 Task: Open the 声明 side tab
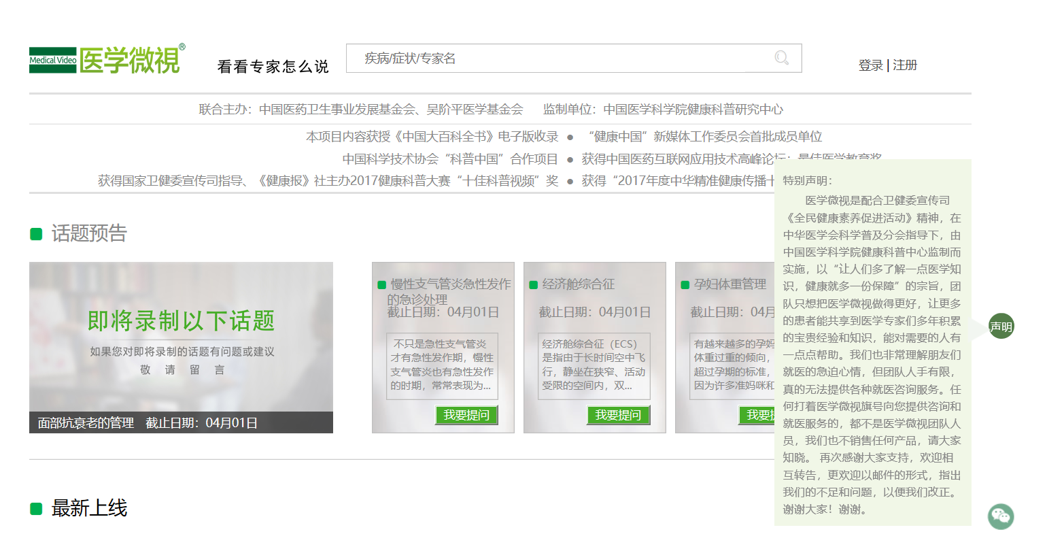click(1001, 327)
